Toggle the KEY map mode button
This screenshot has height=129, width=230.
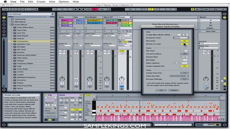[x=198, y=9]
